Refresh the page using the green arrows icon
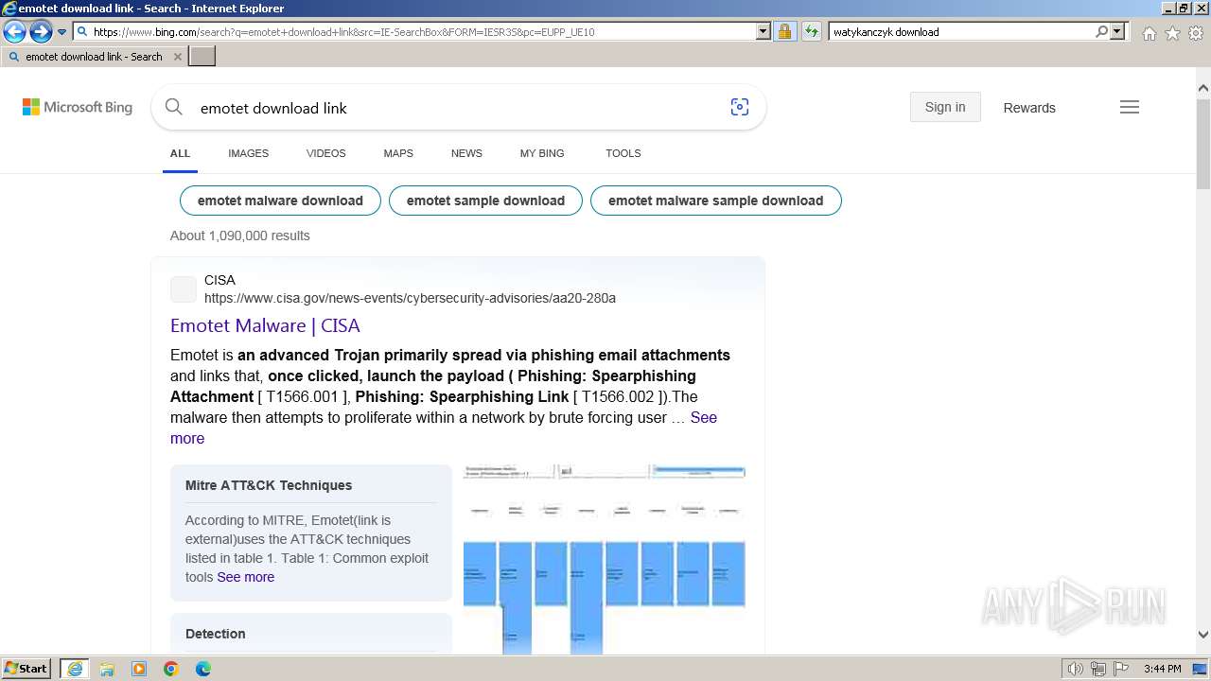Screen dimensions: 1211x681 [812, 32]
